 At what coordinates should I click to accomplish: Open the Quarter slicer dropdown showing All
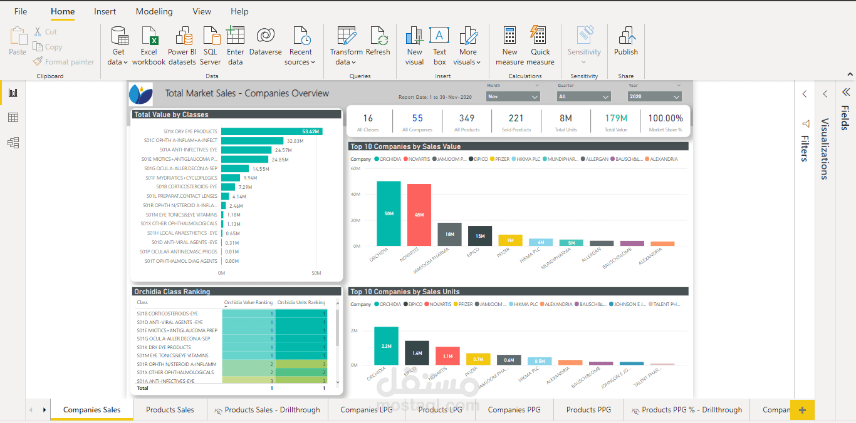(x=584, y=96)
